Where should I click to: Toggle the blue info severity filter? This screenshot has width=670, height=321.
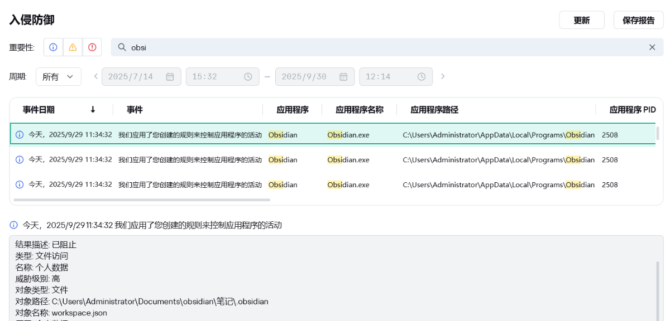53,47
